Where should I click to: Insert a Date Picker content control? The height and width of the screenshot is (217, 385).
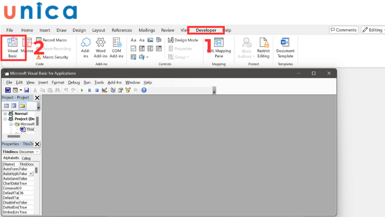point(159,49)
